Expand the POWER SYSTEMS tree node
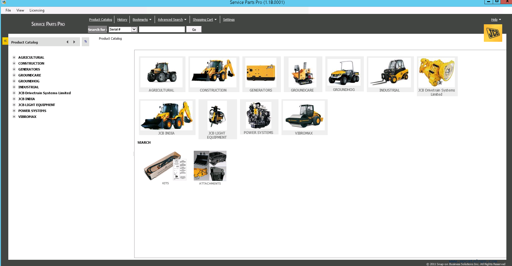The width and height of the screenshot is (512, 266). point(14,111)
